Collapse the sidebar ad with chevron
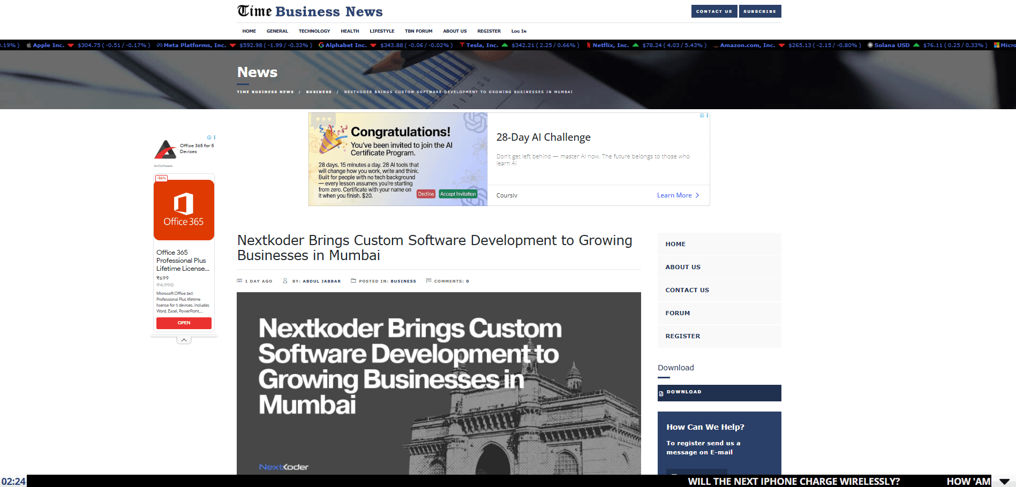1016x487 pixels. pyautogui.click(x=184, y=340)
